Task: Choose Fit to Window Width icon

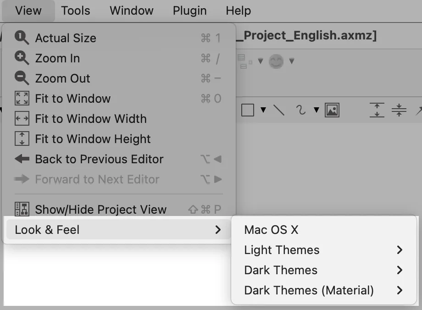Action: pyautogui.click(x=22, y=119)
